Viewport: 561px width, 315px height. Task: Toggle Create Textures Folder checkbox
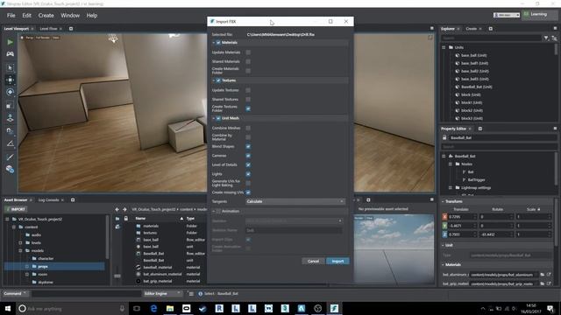248,108
